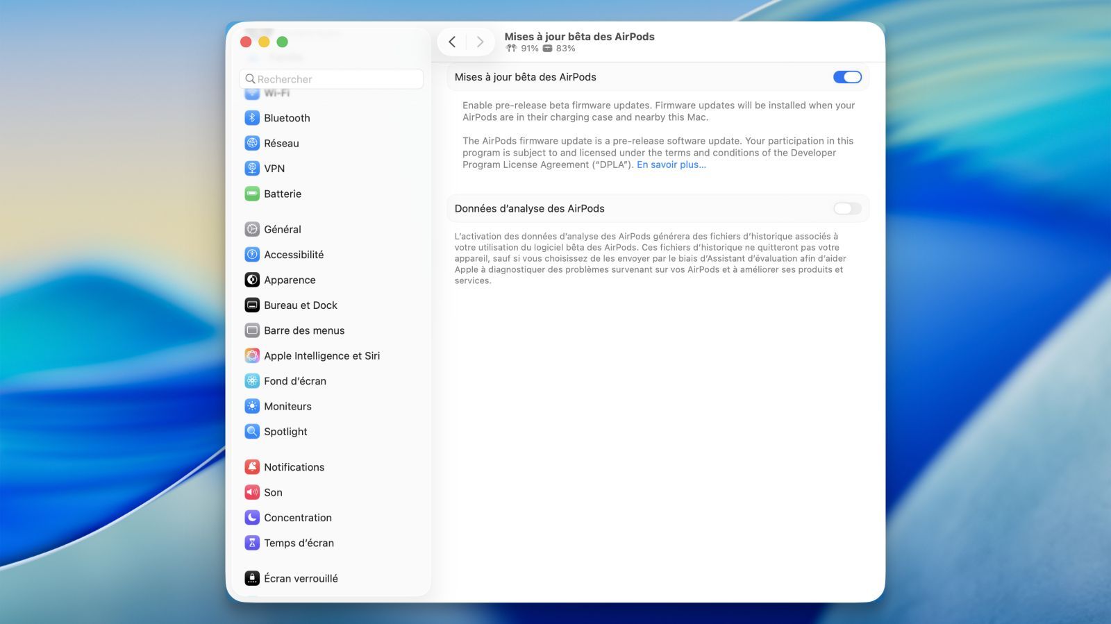Viewport: 1111px width, 624px height.
Task: Select Spotlight label in sidebar
Action: click(285, 432)
